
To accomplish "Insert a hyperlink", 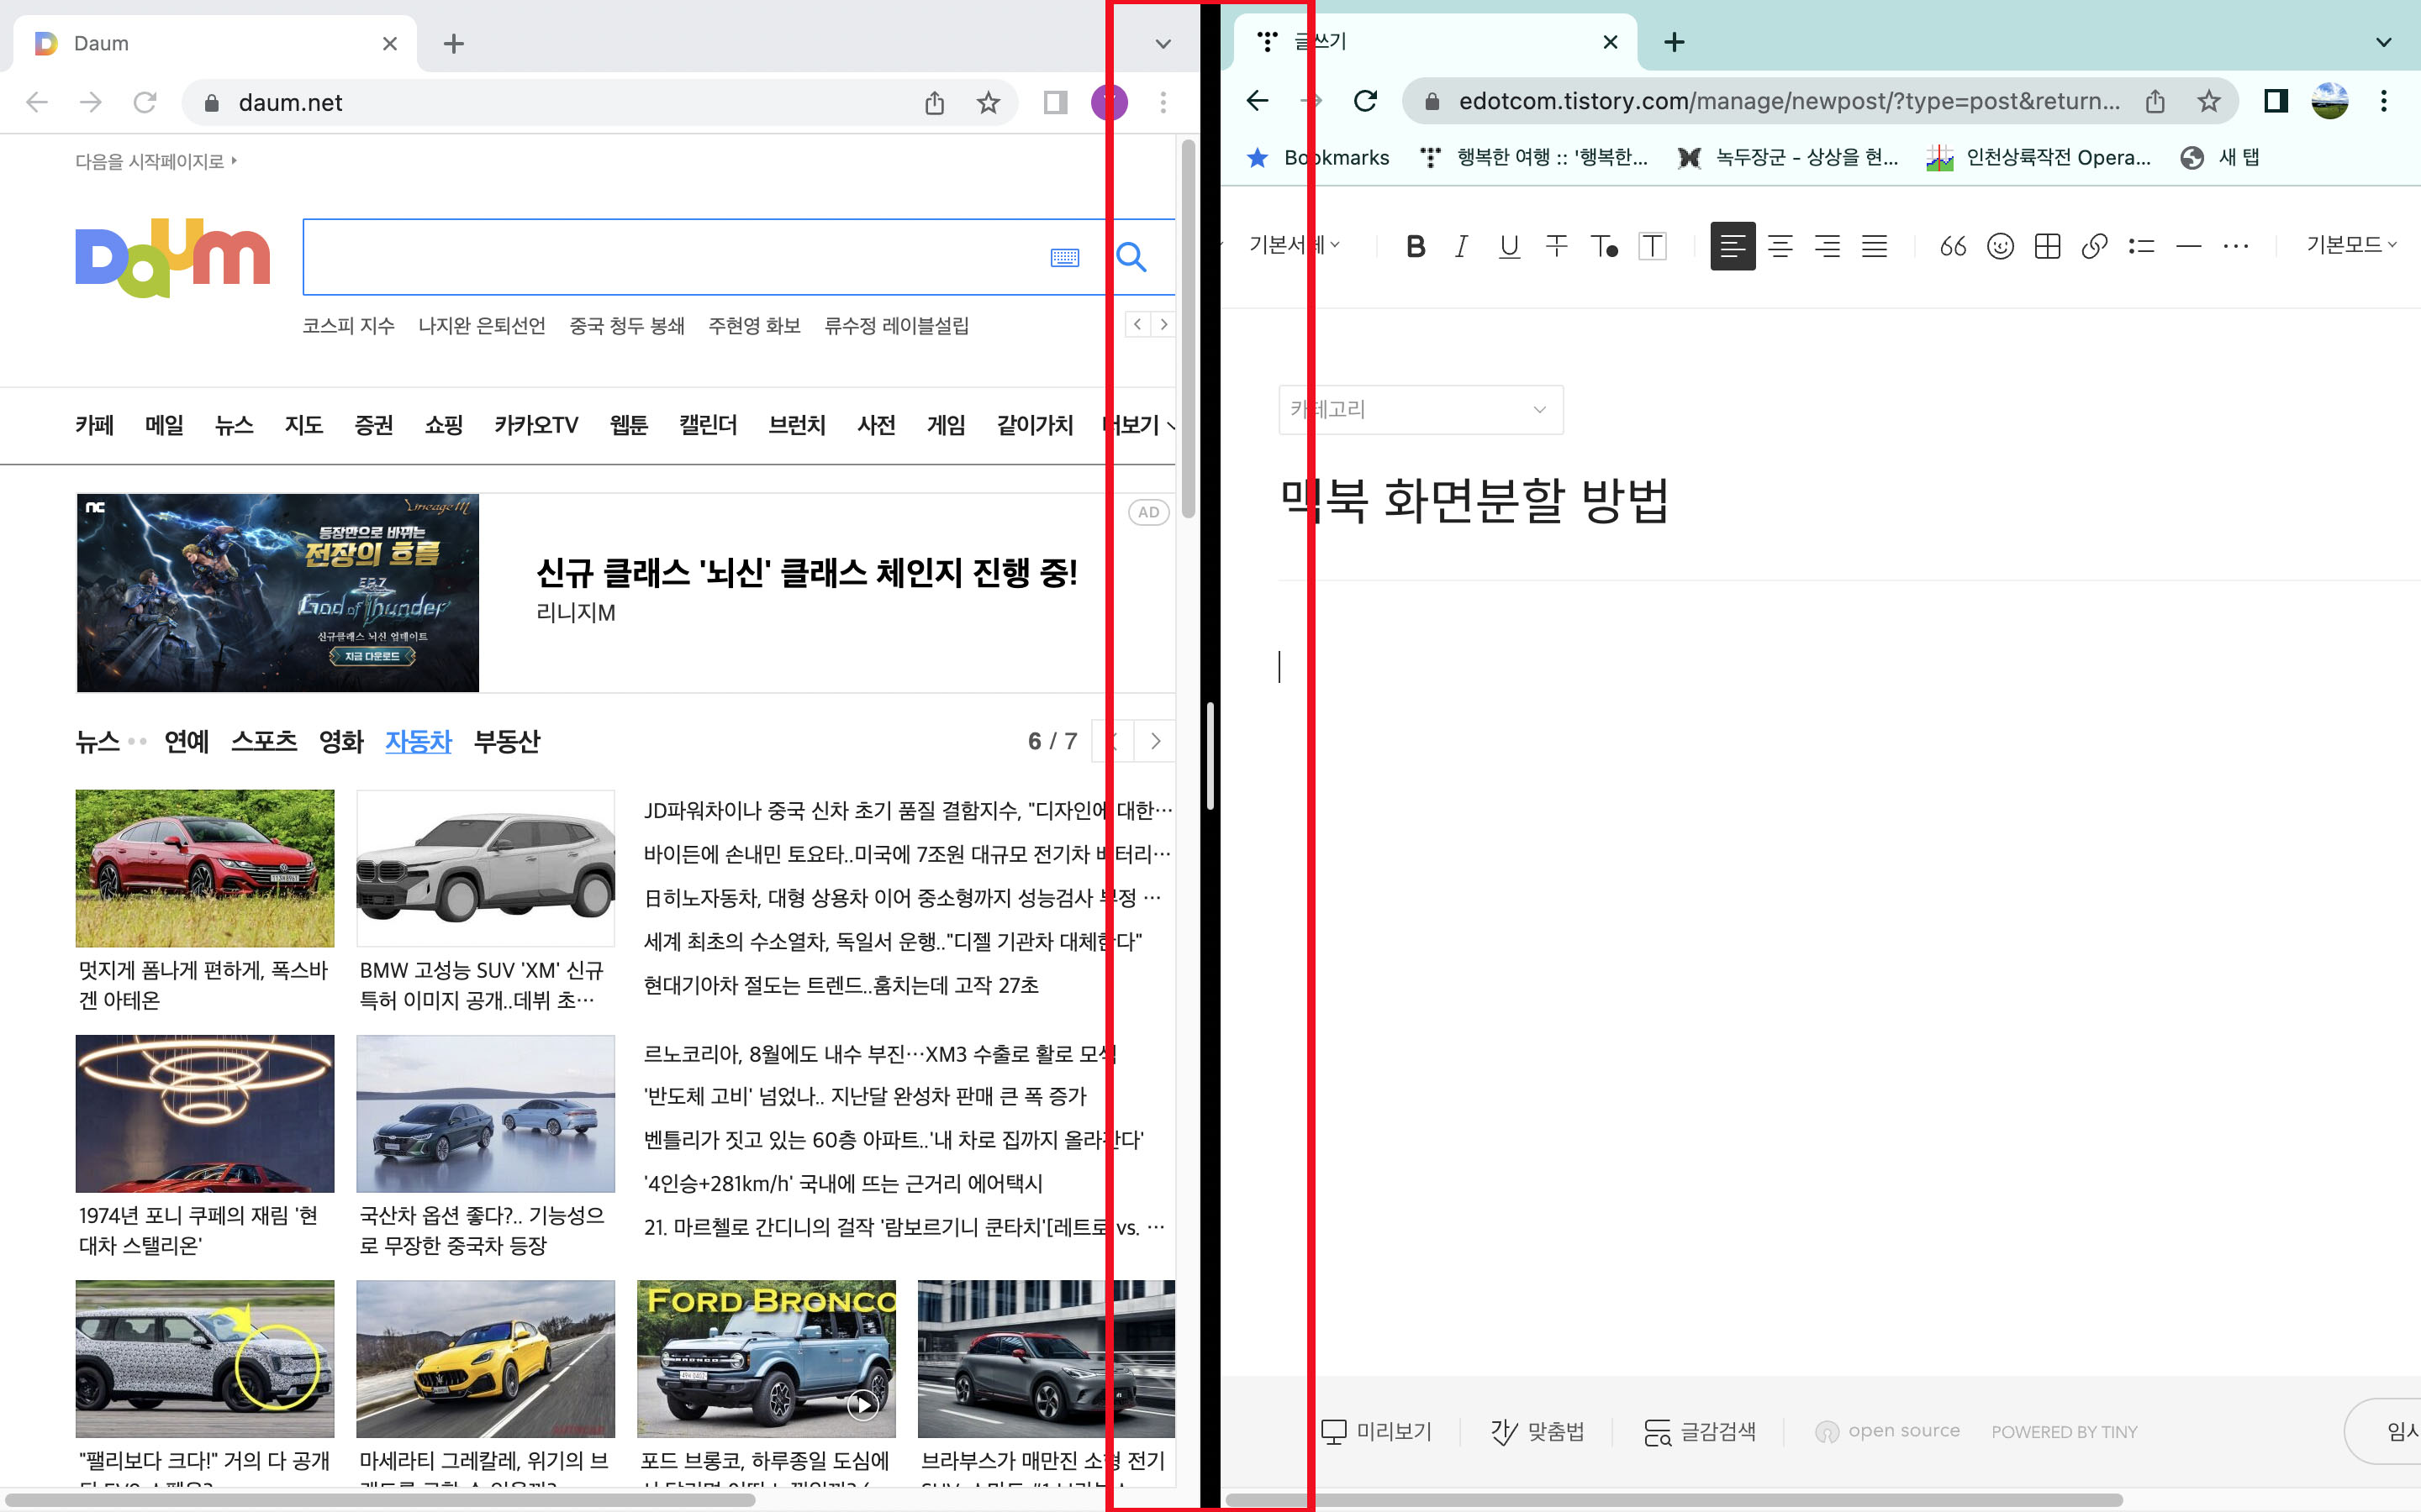I will 2094,246.
